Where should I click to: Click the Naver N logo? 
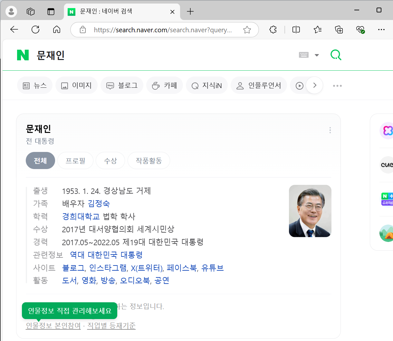23,55
